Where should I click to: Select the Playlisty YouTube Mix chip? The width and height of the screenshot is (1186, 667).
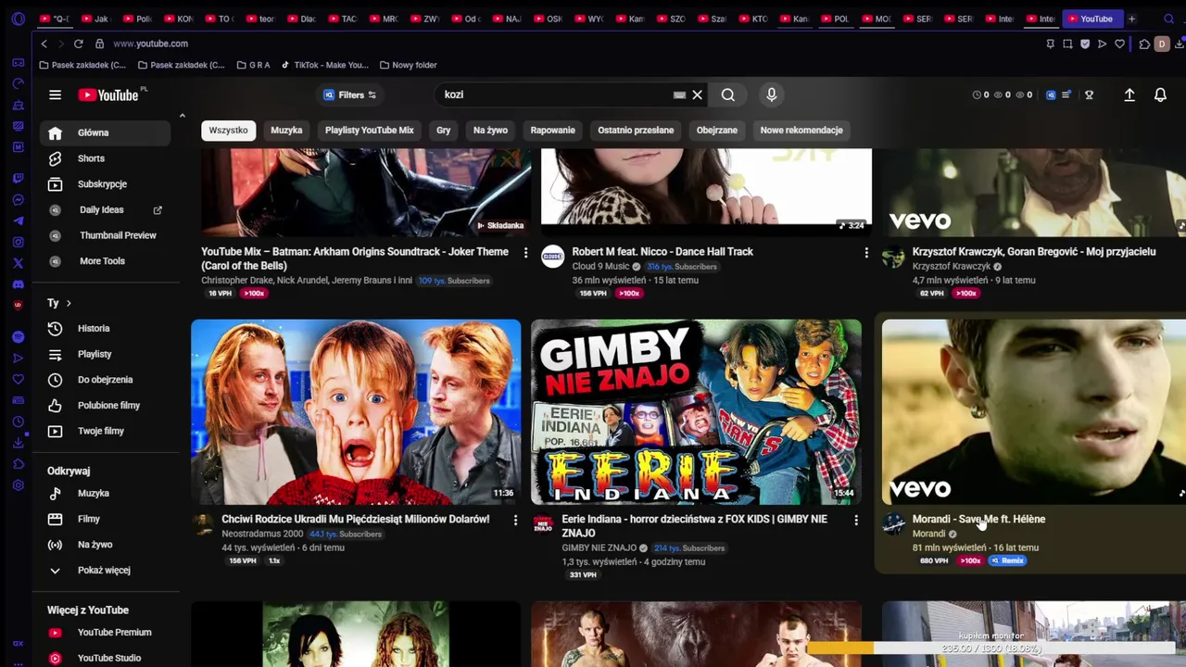[369, 131]
